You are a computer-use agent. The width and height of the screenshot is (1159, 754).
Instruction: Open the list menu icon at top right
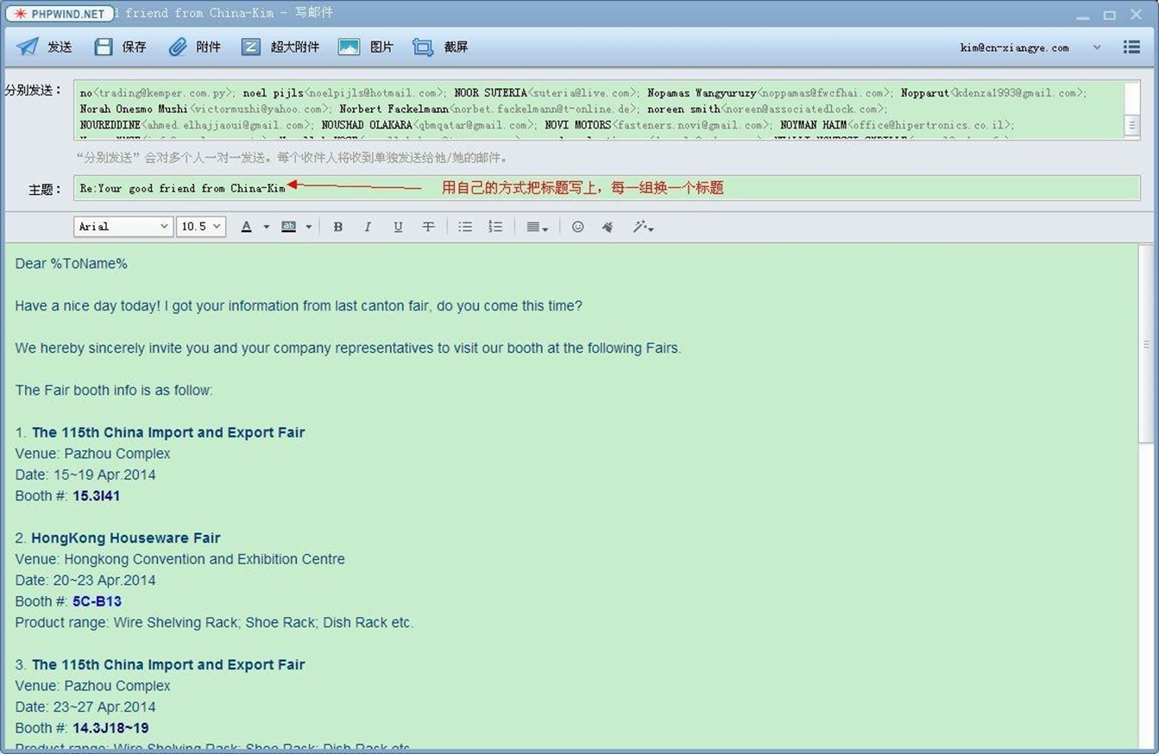1131,47
